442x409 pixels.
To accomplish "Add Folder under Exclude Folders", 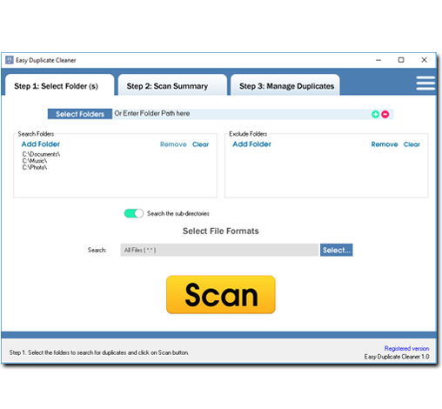I will tap(251, 144).
